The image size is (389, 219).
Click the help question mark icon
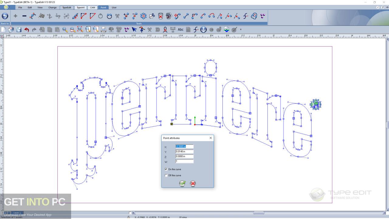click(x=382, y=7)
